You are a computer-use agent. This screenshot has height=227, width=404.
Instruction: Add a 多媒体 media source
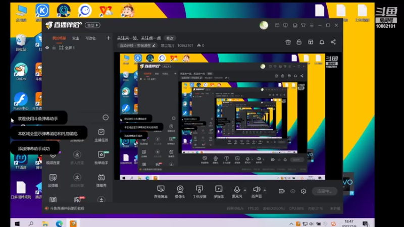(219, 192)
